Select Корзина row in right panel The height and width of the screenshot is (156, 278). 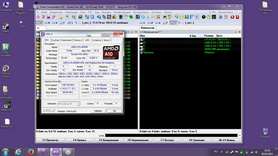coord(190,53)
